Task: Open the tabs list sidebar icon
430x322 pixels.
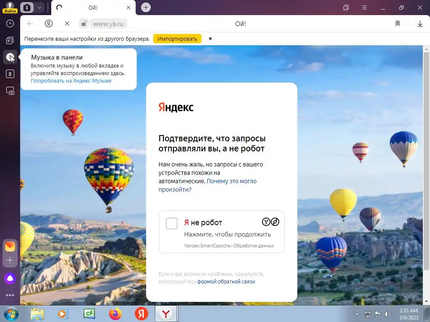Action: coord(10,41)
